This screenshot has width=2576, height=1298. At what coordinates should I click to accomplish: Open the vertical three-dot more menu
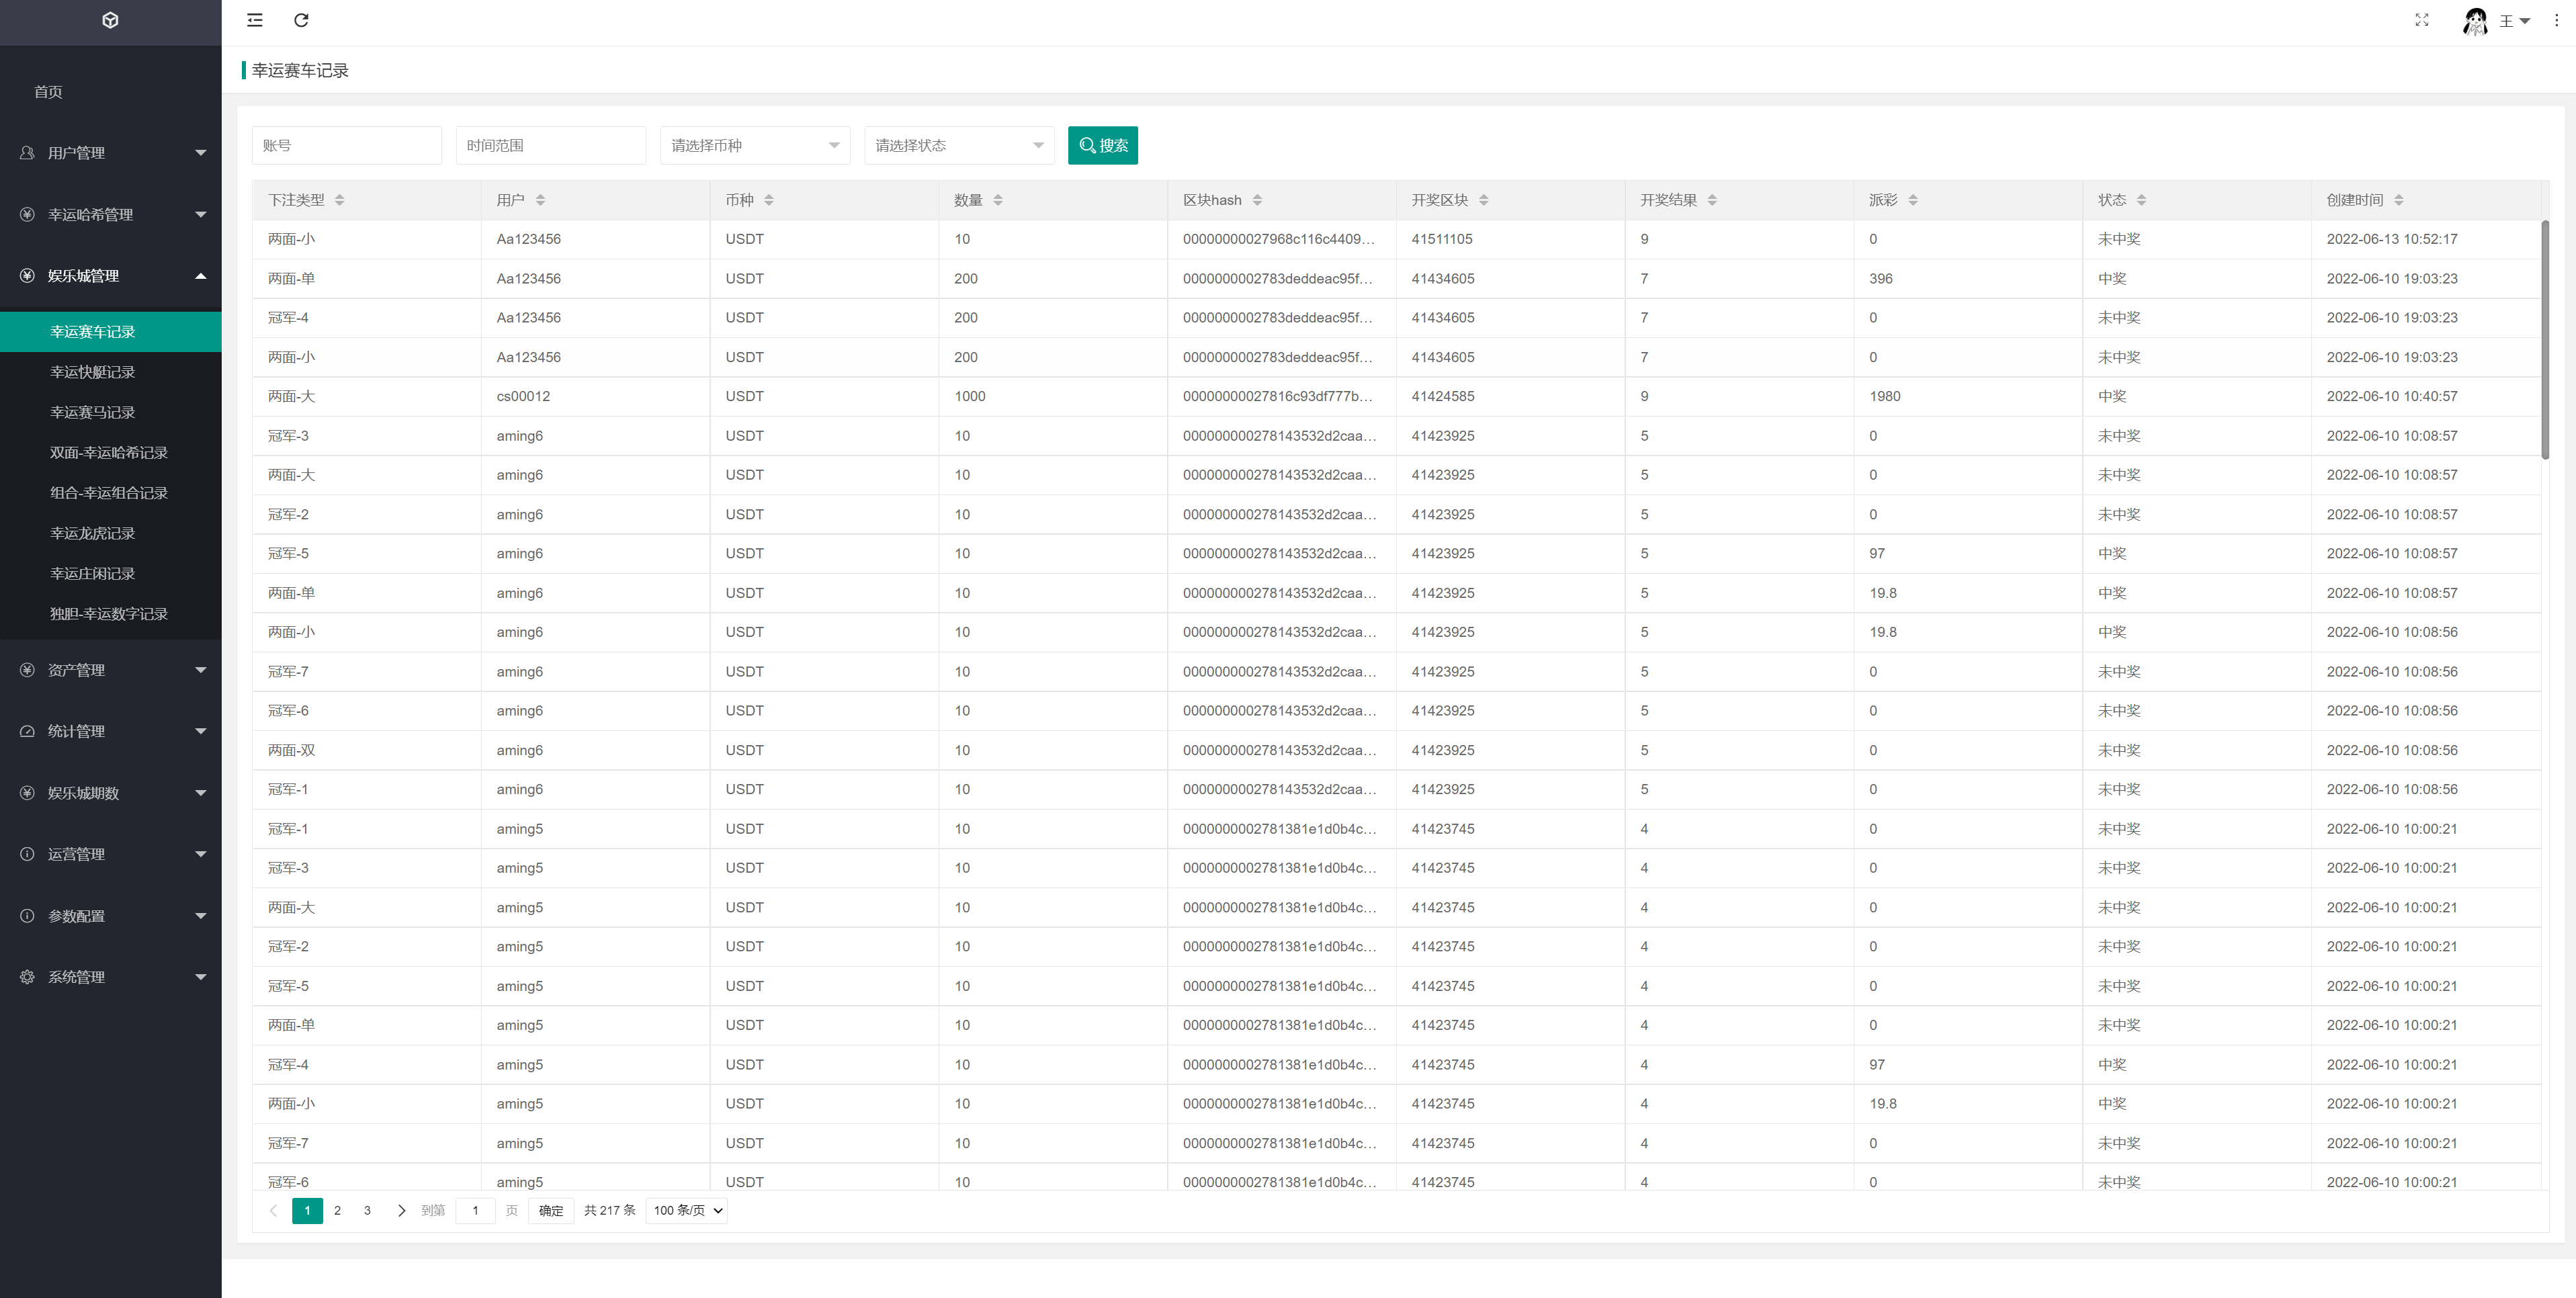tap(2556, 20)
